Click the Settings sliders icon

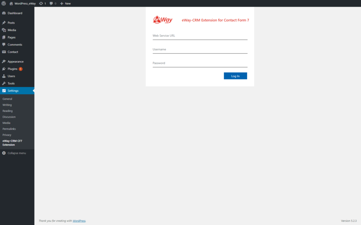[x=4, y=91]
